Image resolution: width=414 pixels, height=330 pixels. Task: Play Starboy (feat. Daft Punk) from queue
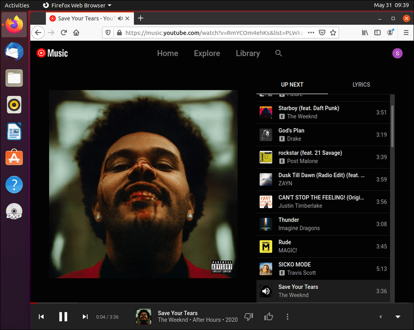point(323,113)
